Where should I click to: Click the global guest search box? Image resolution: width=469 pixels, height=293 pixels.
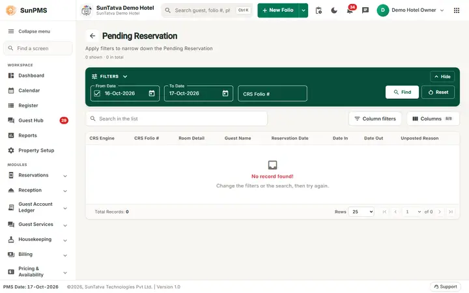coord(206,10)
